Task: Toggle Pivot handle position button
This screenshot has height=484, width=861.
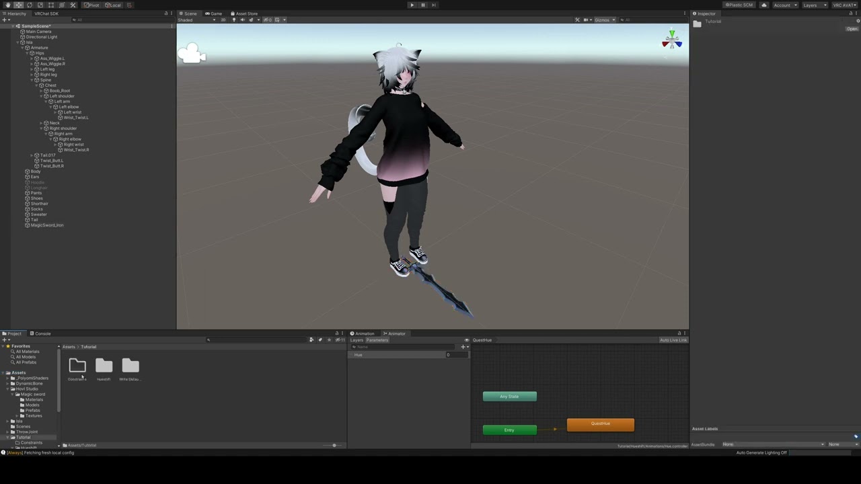Action: pos(91,5)
